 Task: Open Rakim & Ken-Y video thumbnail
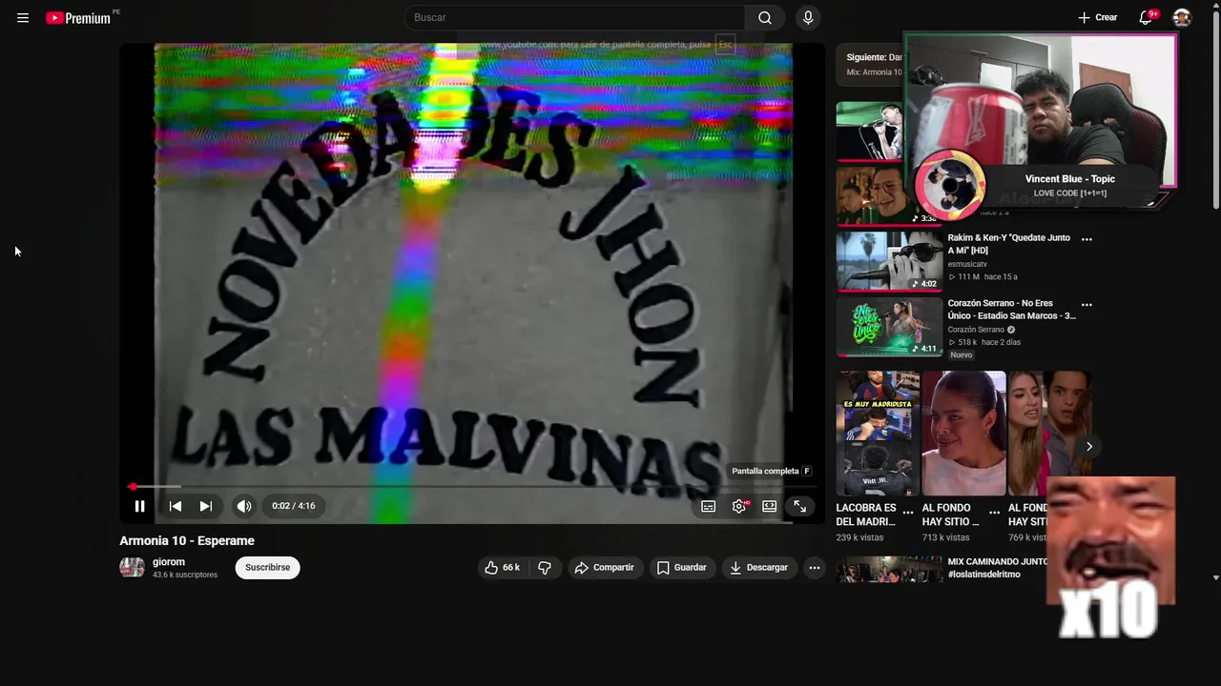click(x=889, y=261)
